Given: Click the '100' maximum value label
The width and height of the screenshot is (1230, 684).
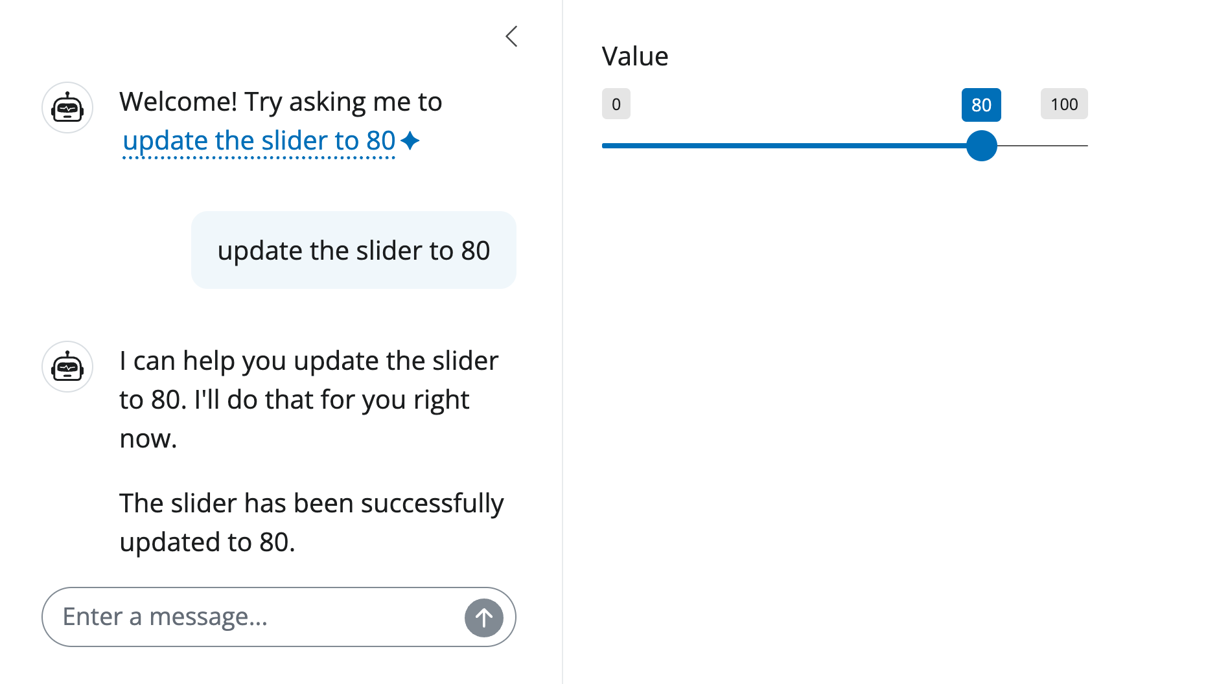Looking at the screenshot, I should tap(1064, 104).
